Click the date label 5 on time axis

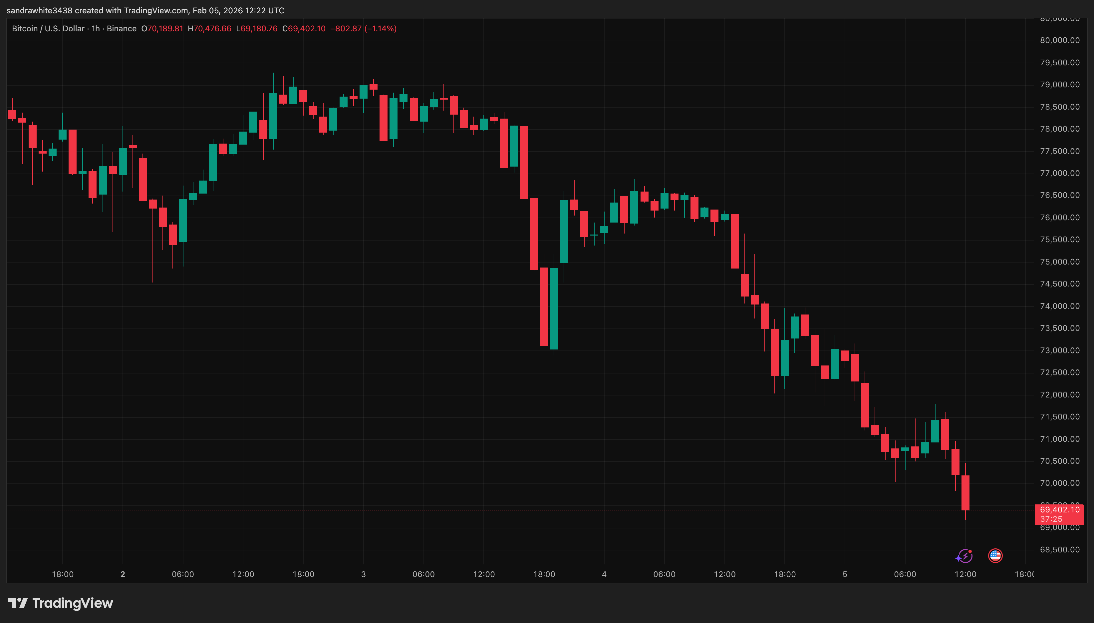point(845,575)
